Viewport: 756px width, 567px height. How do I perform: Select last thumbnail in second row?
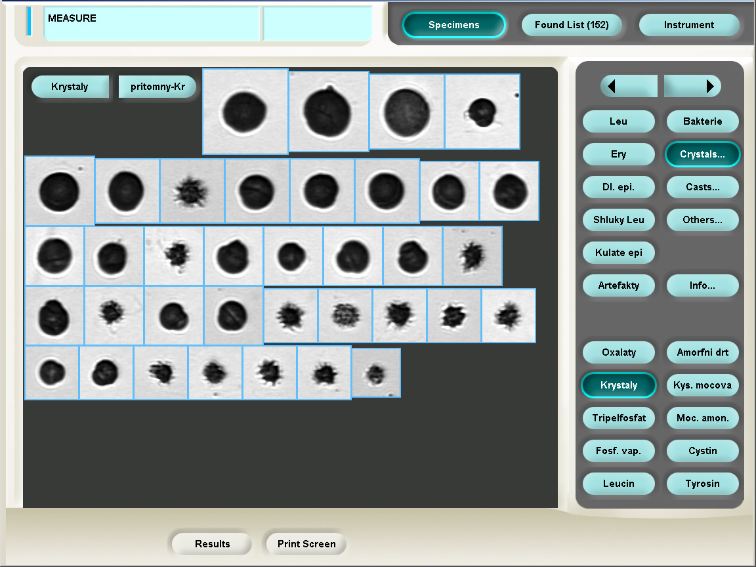click(509, 191)
